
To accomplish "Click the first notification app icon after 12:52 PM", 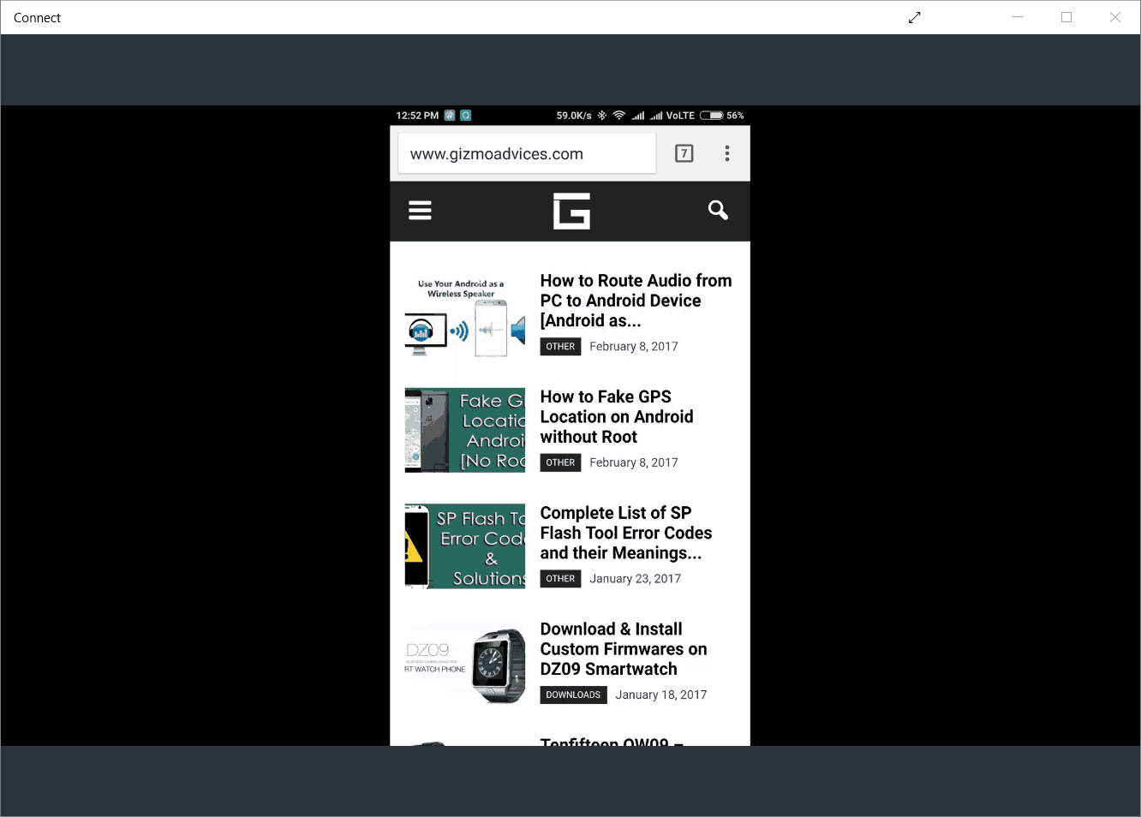I will [450, 116].
